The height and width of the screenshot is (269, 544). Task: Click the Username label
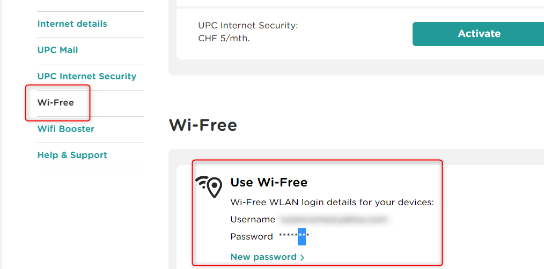click(253, 220)
